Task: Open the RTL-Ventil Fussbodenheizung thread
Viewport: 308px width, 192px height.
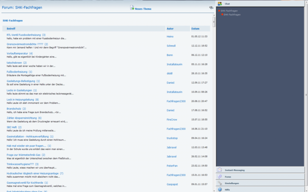Action: [24, 35]
